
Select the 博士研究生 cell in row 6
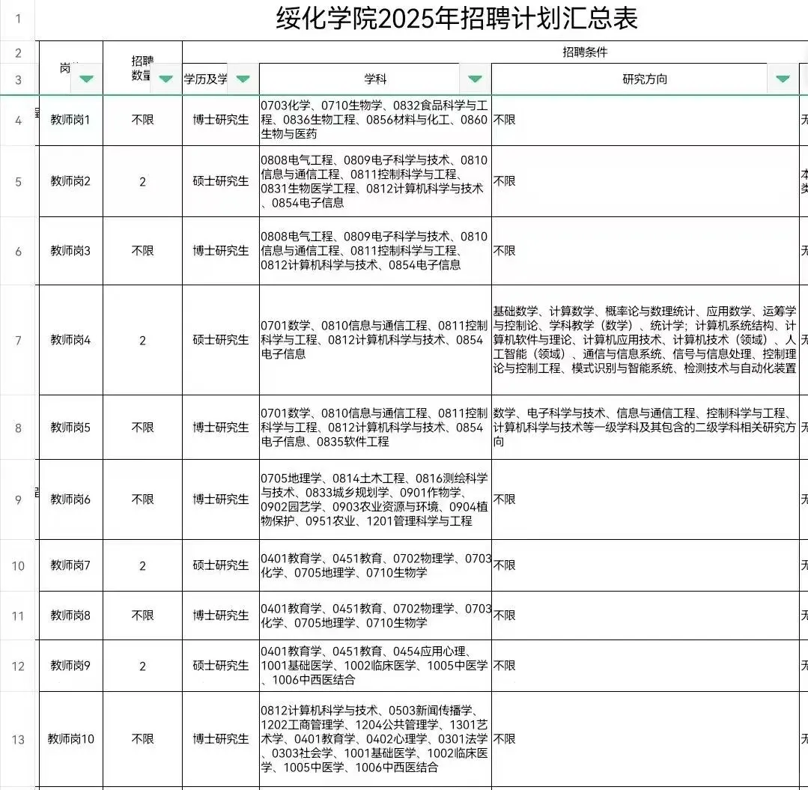tap(219, 251)
